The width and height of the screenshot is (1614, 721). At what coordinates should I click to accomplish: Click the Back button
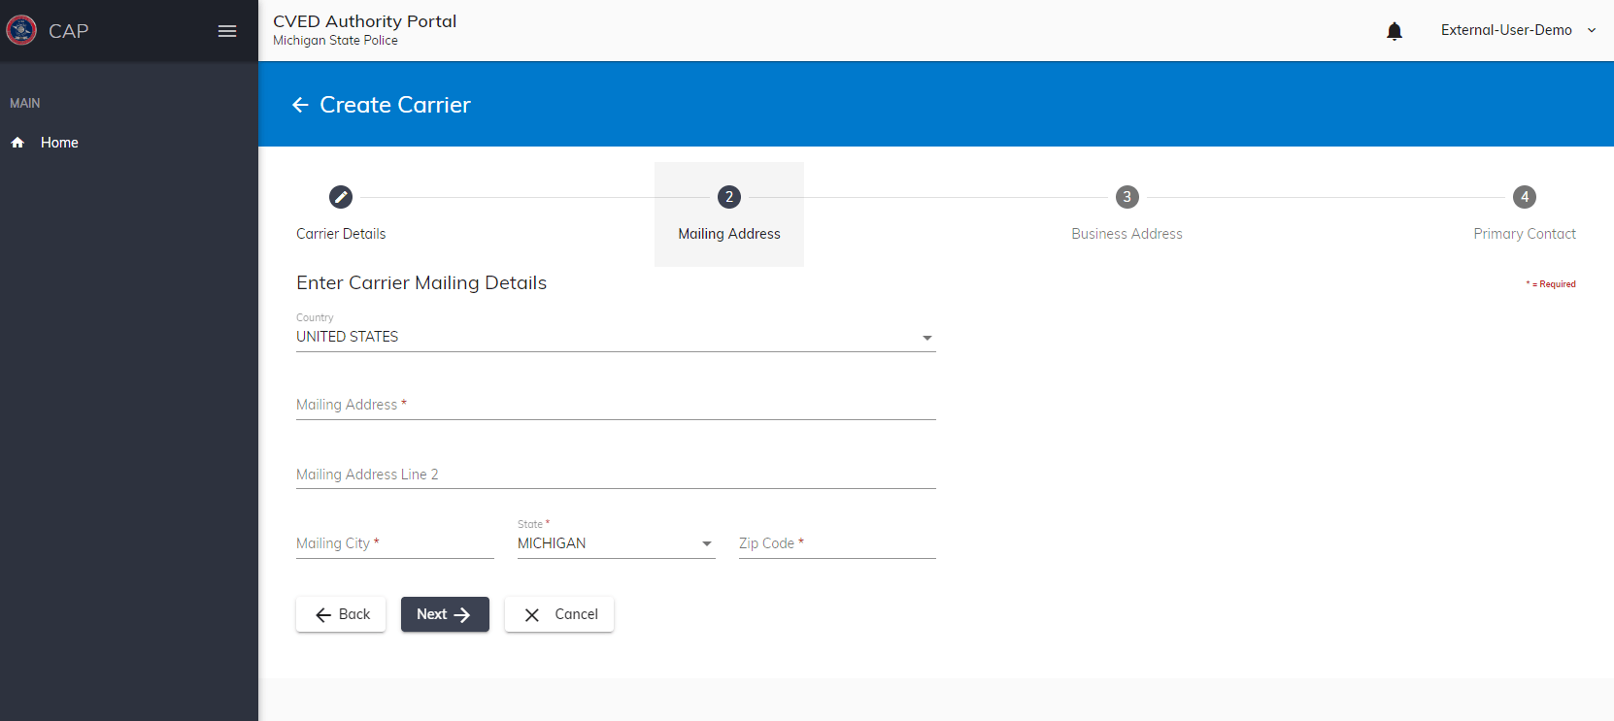(x=341, y=614)
